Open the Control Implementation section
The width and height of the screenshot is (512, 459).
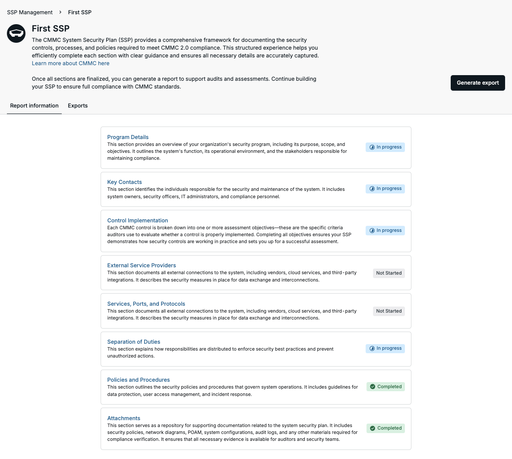[x=137, y=221]
